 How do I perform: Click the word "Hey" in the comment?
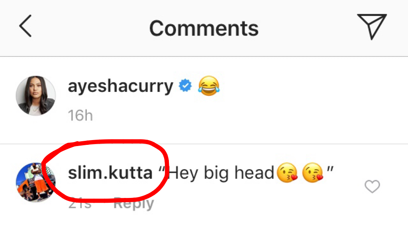click(x=183, y=173)
